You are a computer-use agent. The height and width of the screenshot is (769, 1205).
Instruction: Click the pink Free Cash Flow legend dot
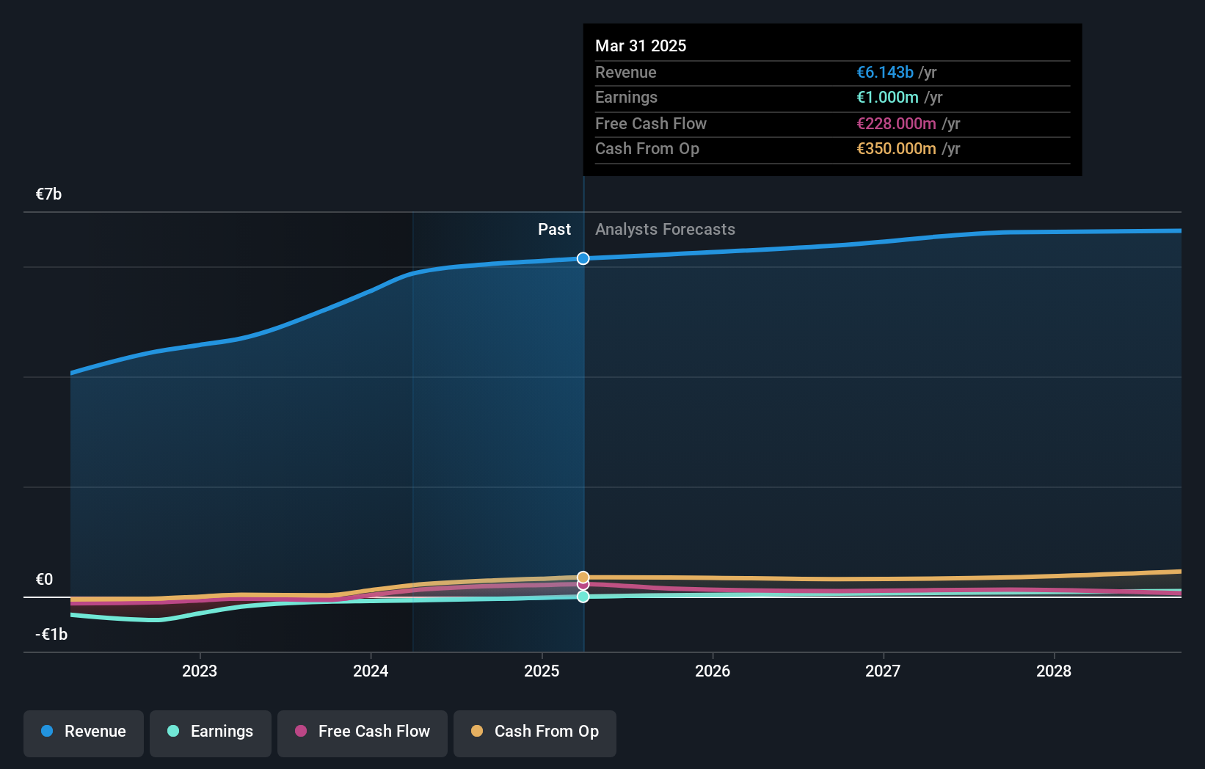coord(302,732)
